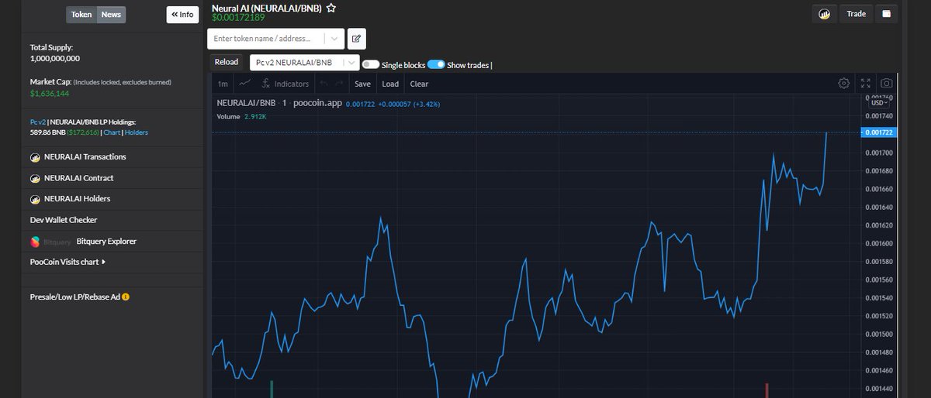Disable the Show trades switch
931x398 pixels.
point(436,65)
